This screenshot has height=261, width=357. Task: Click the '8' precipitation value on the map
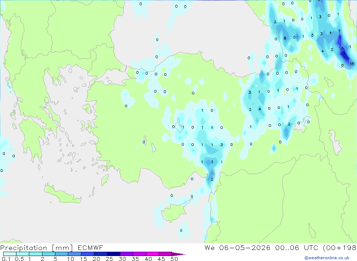[285, 38]
